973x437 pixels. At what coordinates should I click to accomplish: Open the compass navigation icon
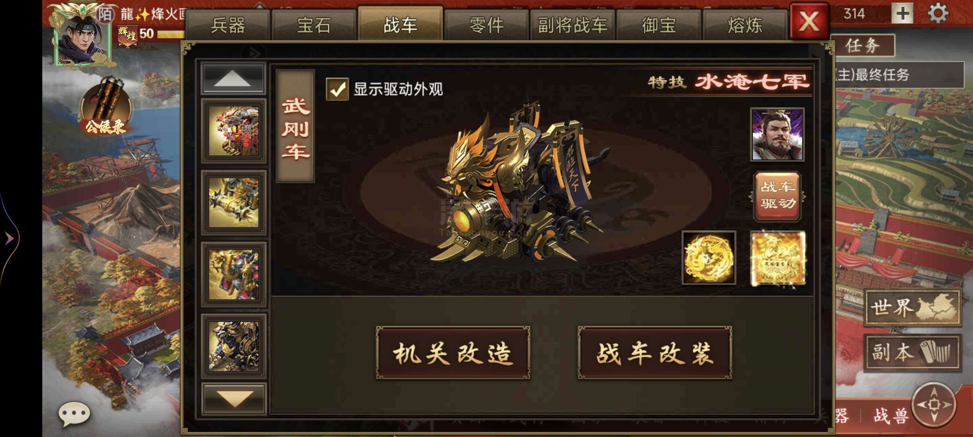[x=934, y=404]
